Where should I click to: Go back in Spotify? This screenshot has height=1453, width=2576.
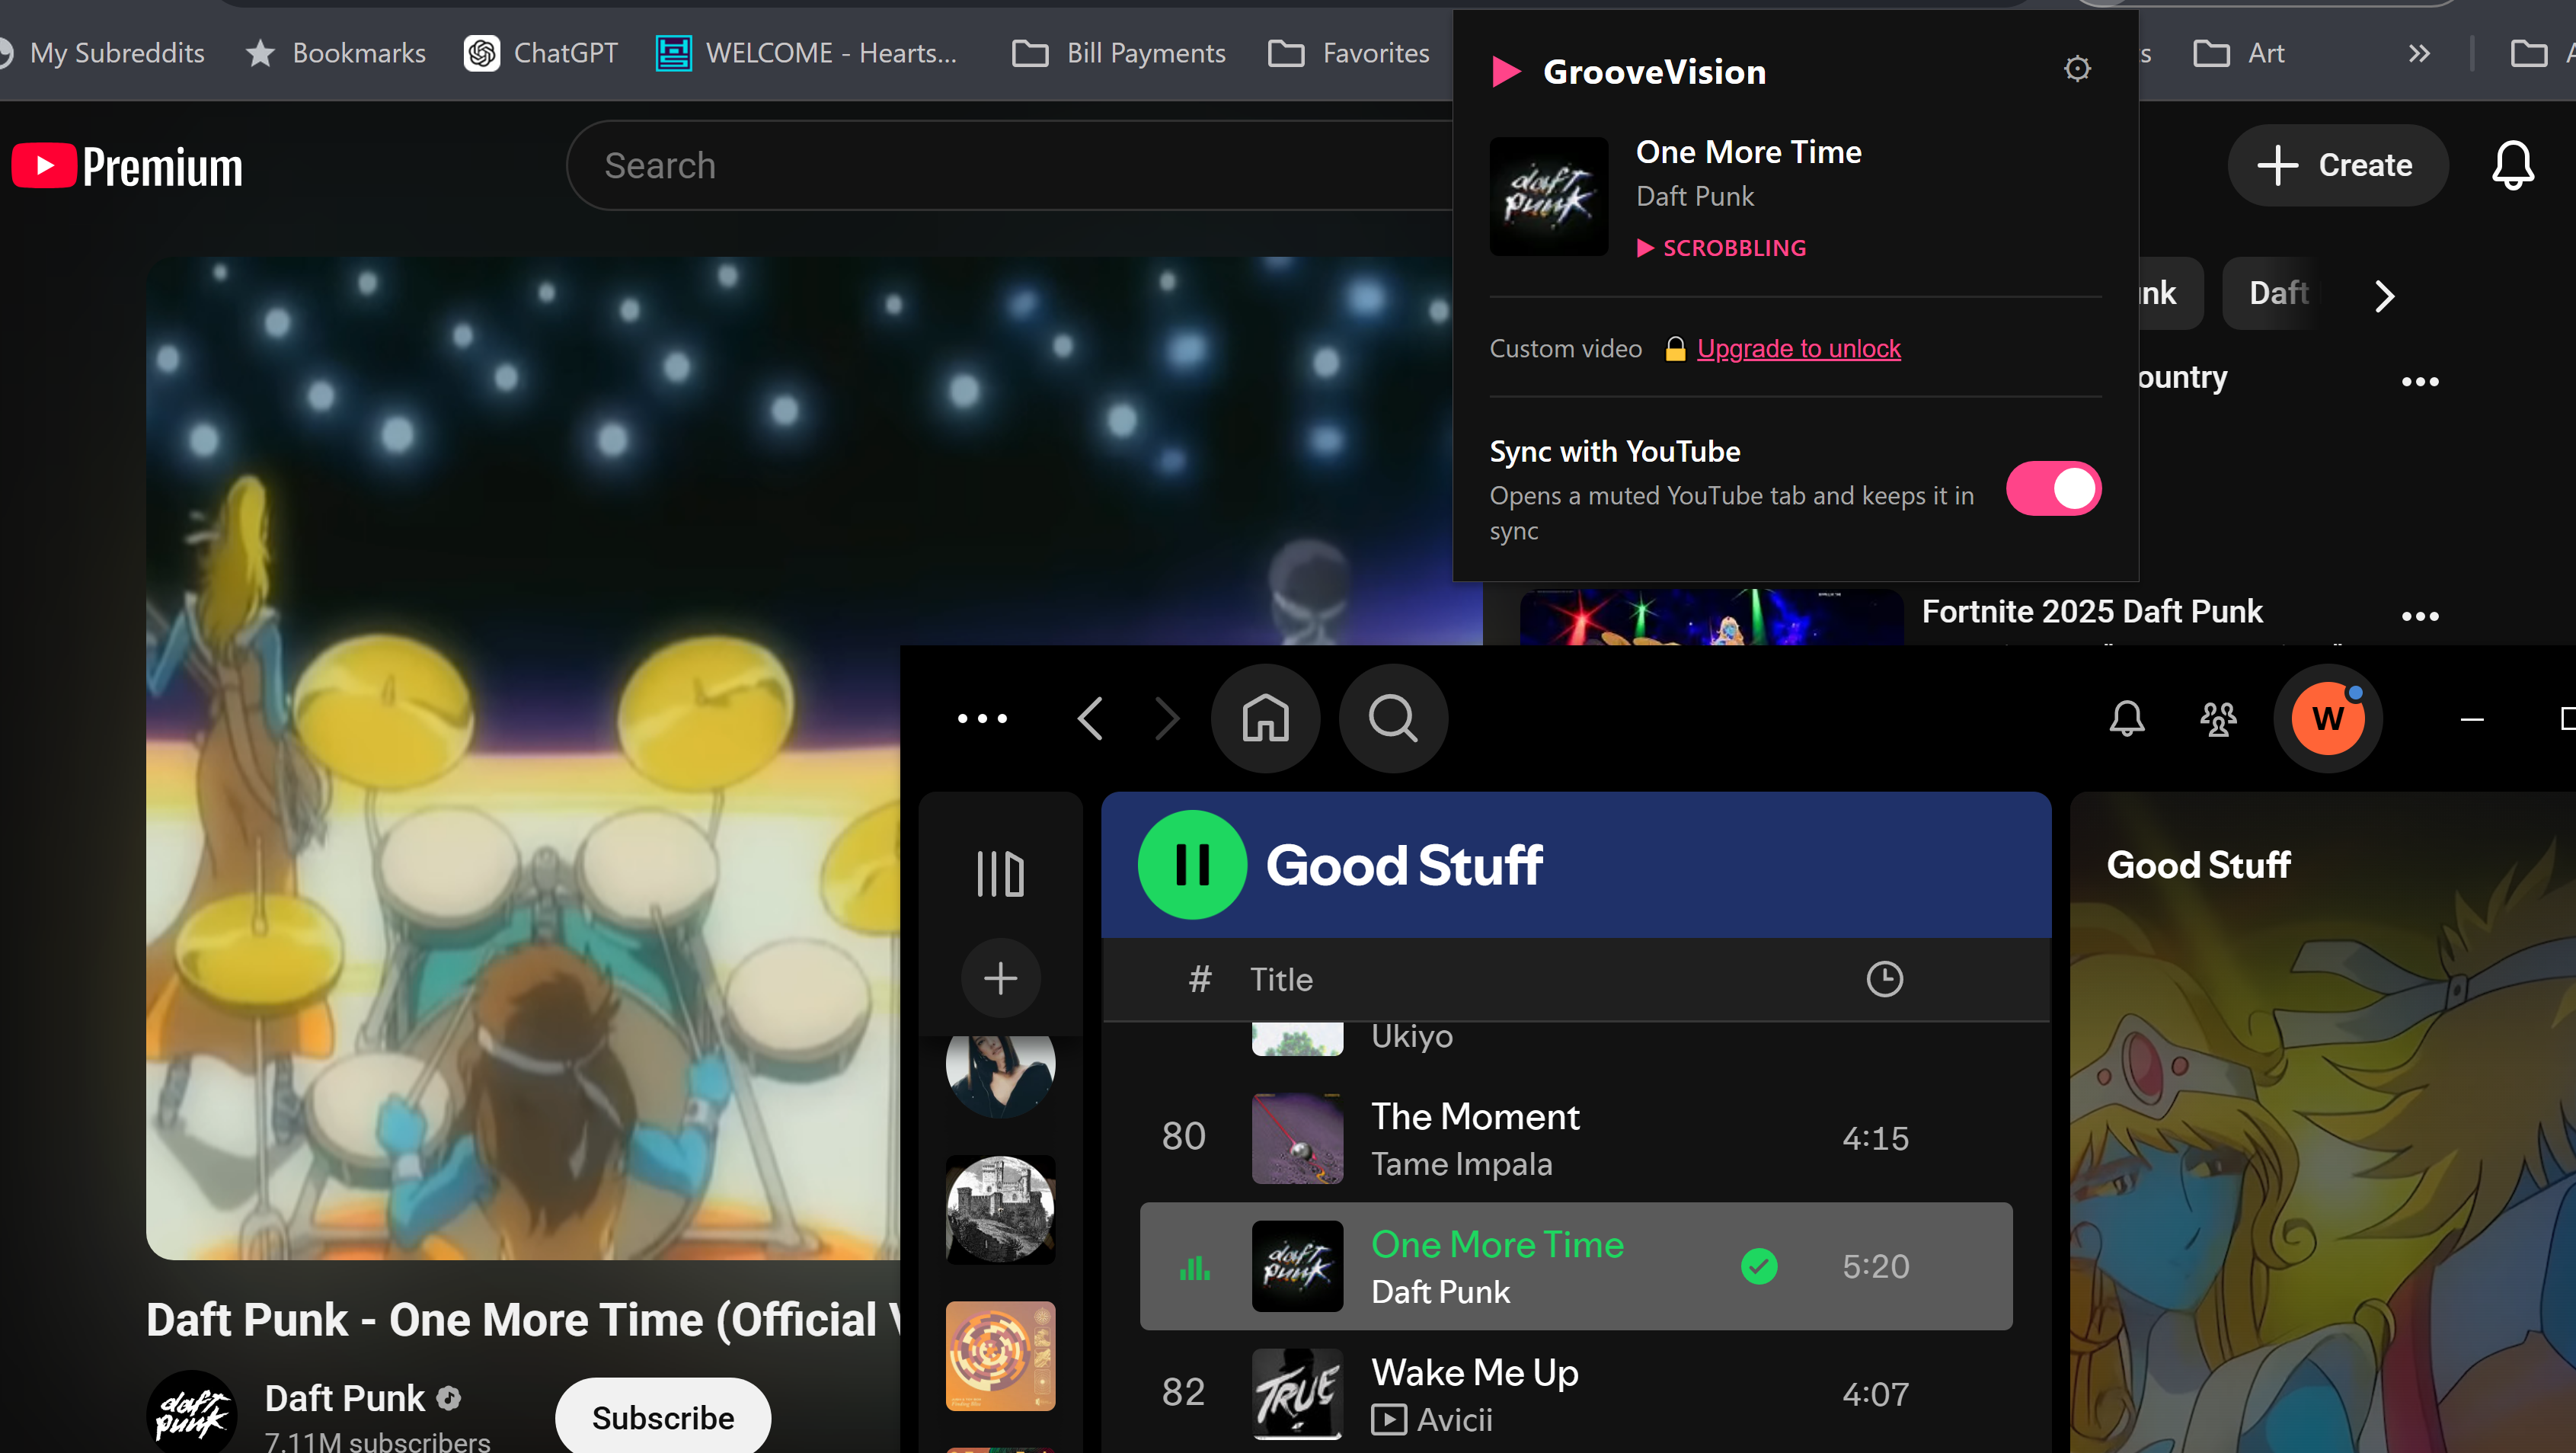click(1090, 718)
